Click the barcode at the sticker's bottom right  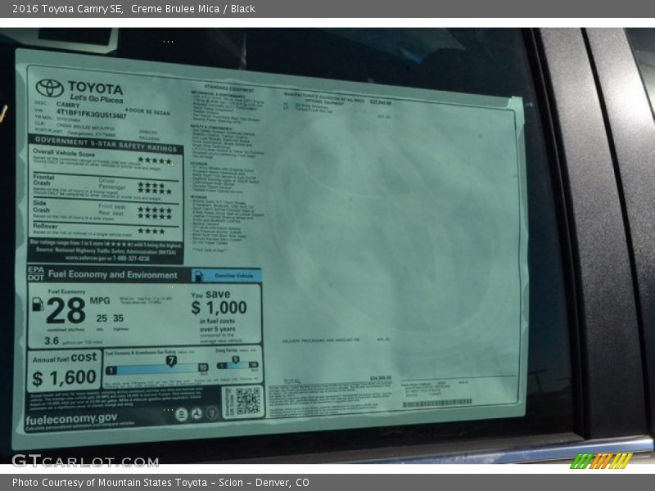437,403
